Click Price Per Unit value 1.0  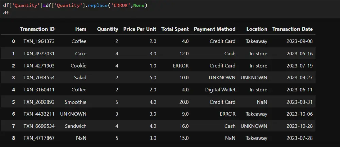pyautogui.click(x=153, y=66)
